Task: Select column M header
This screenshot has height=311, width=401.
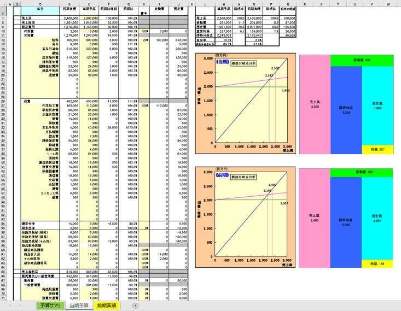Action: coord(224,4)
